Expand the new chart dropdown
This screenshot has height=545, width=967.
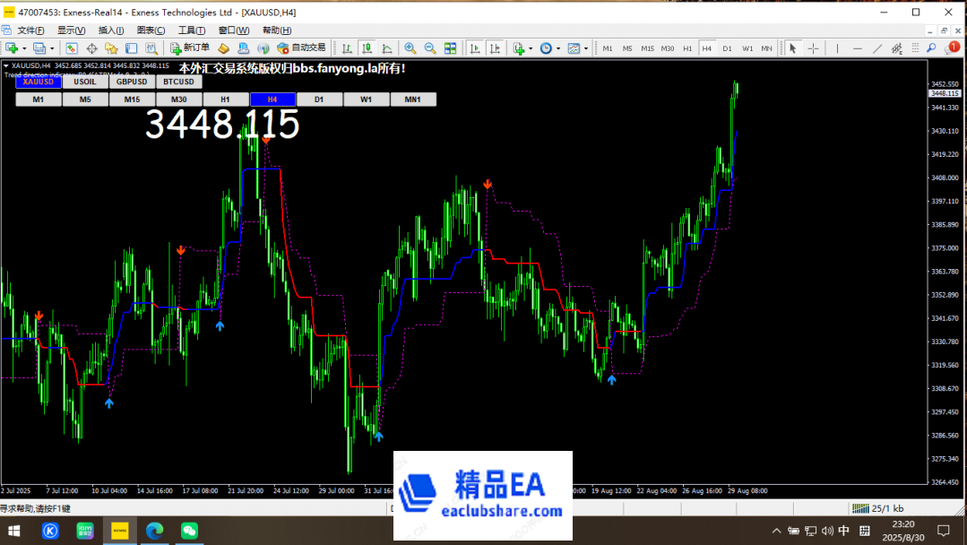(x=23, y=48)
